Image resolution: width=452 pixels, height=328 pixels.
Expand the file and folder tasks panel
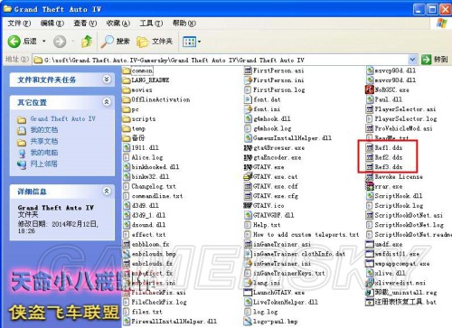(x=107, y=80)
